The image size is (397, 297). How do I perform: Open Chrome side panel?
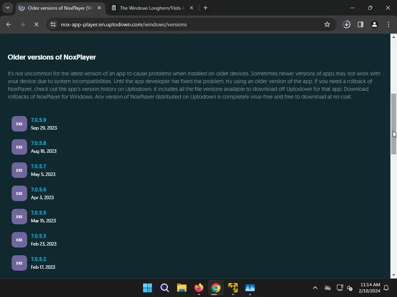click(361, 24)
